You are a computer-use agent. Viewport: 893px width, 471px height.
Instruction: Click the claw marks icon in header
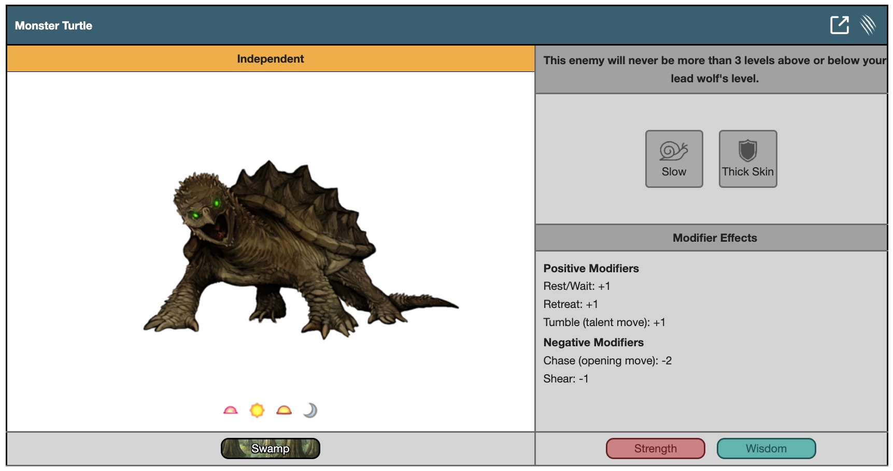pos(868,25)
